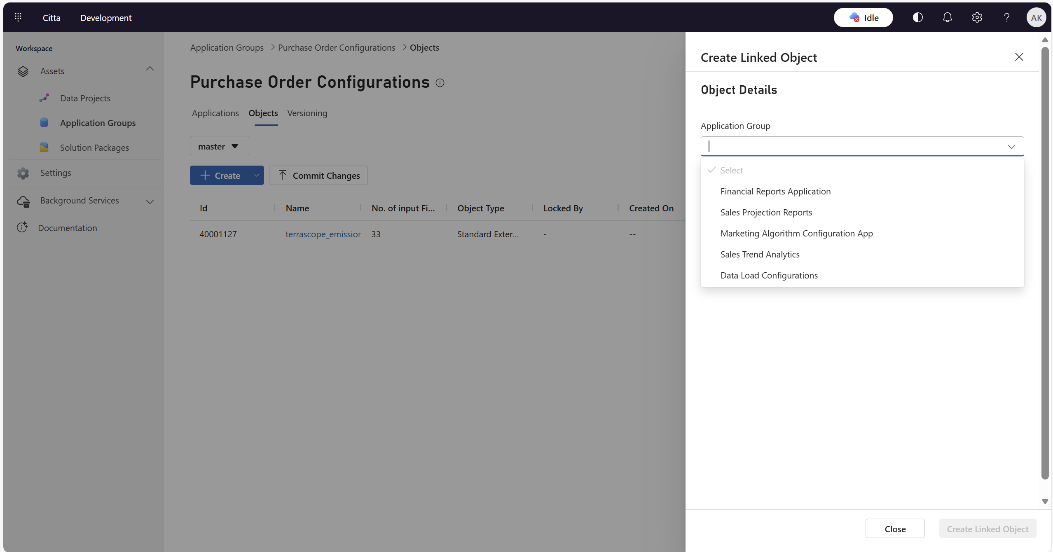Screen dimensions: 1053x552
Task: Switch to the Applications tab
Action: 215,113
